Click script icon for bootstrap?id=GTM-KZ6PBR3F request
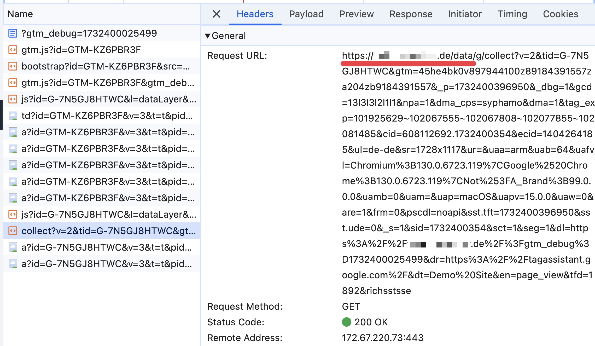This screenshot has width=595, height=346. click(13, 66)
